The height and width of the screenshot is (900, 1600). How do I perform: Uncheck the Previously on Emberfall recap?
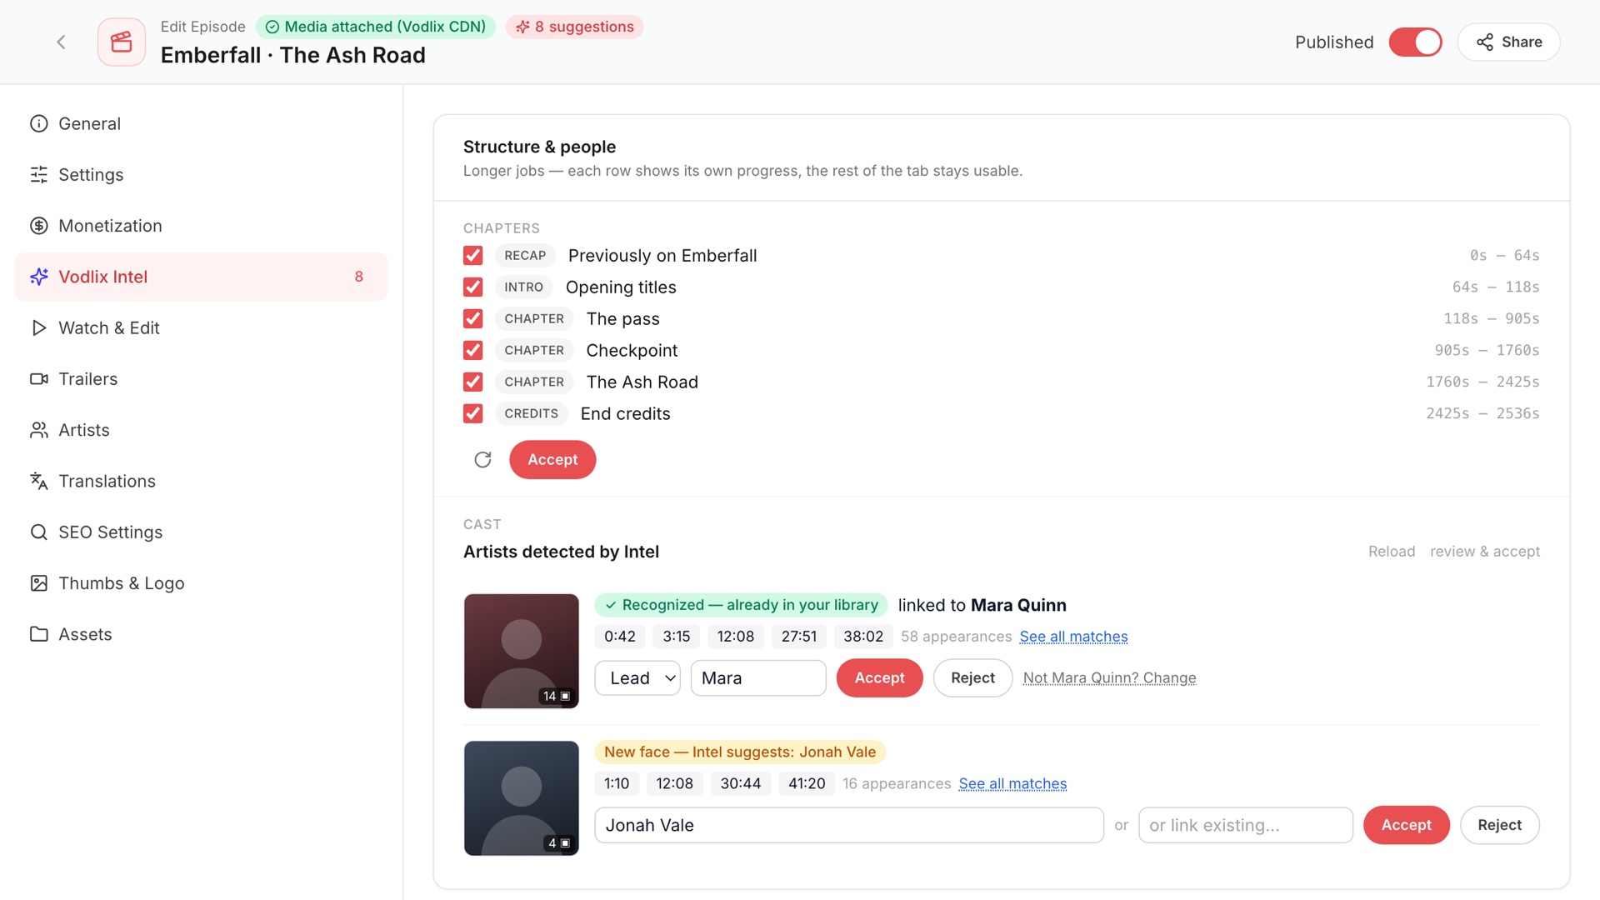click(473, 256)
